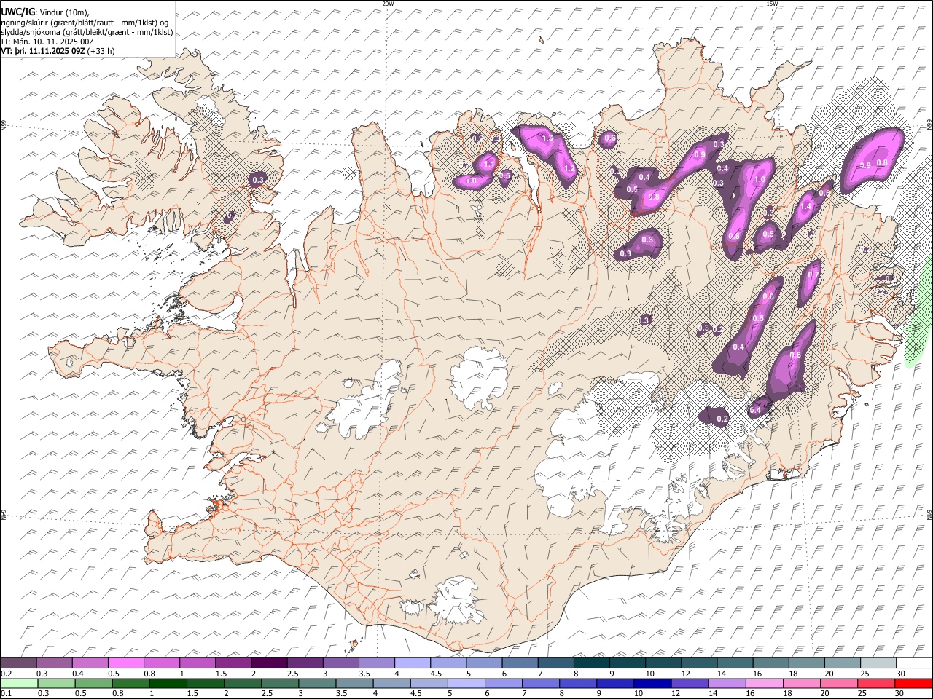
Task: Click the 'IT: Mán. 10. 11. 2025 00Z' line
Action: click(x=47, y=42)
